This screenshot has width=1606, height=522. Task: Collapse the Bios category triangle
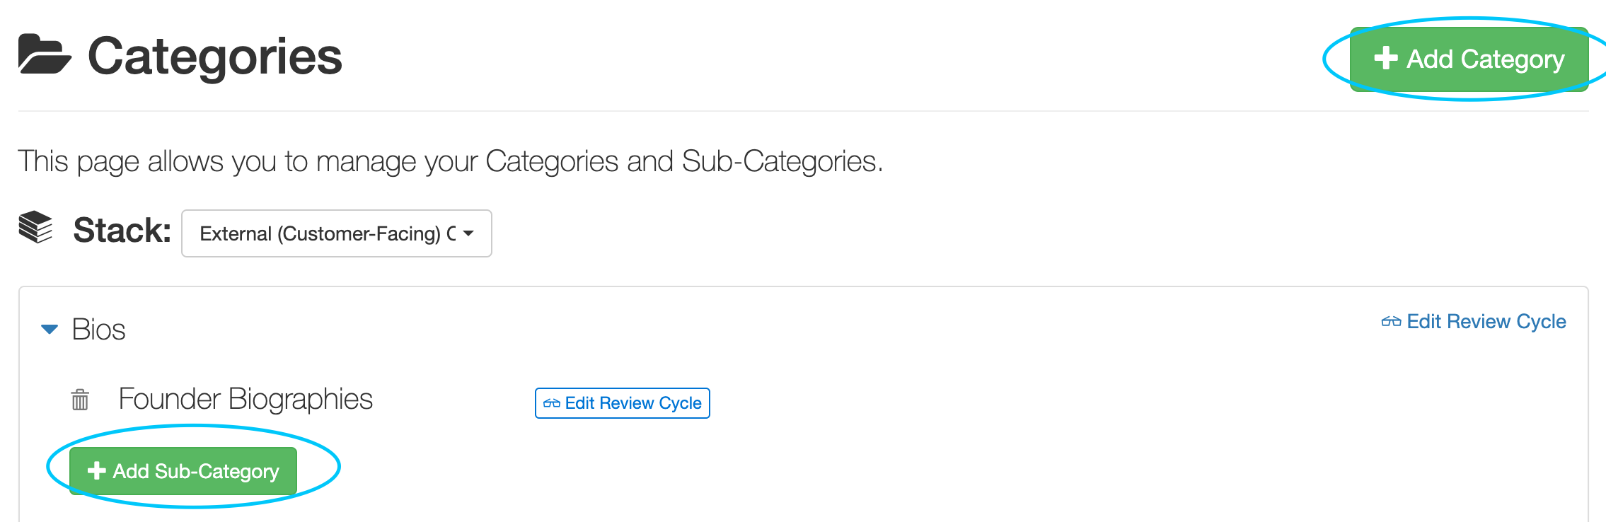[50, 330]
